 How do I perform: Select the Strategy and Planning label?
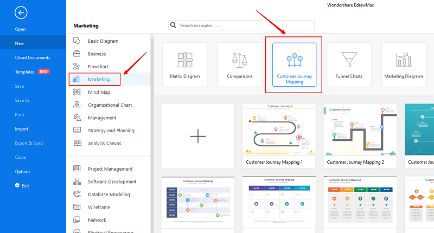[x=111, y=131]
